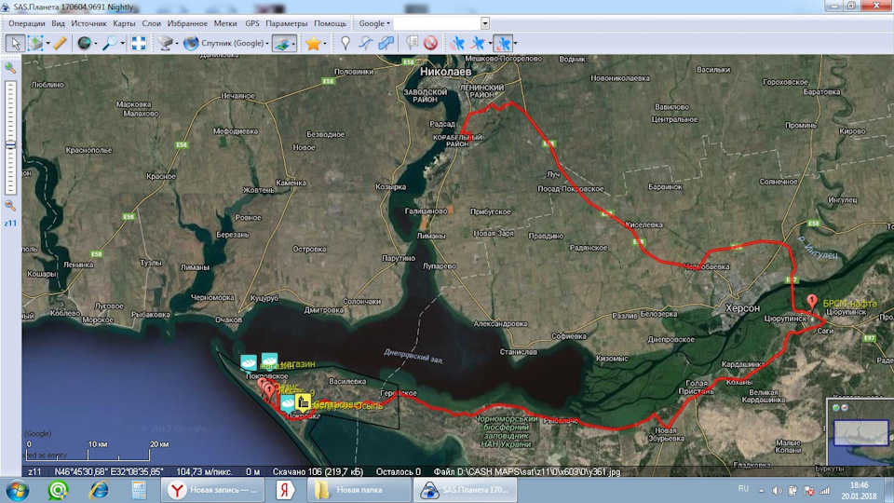Click the search text input field
894x503 pixels.
pyautogui.click(x=437, y=23)
